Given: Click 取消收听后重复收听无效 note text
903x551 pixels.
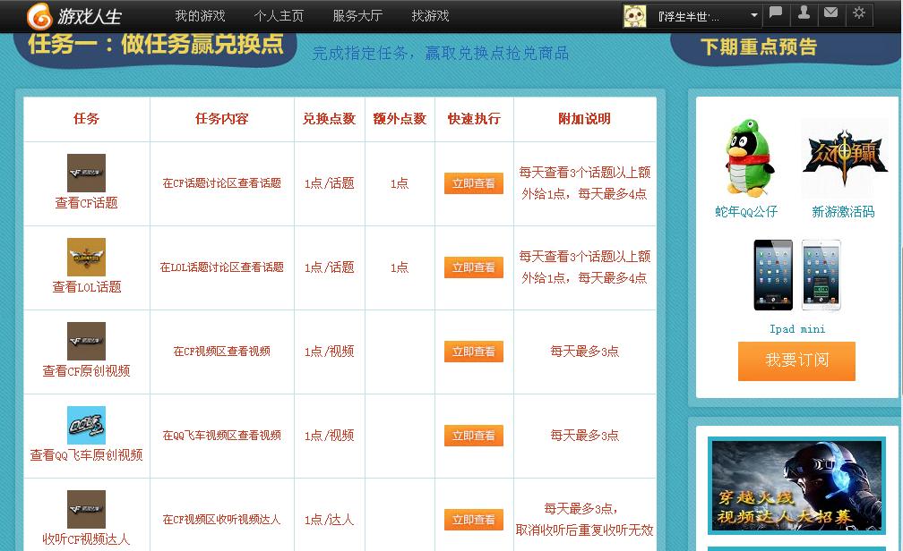Looking at the screenshot, I should pos(584,530).
